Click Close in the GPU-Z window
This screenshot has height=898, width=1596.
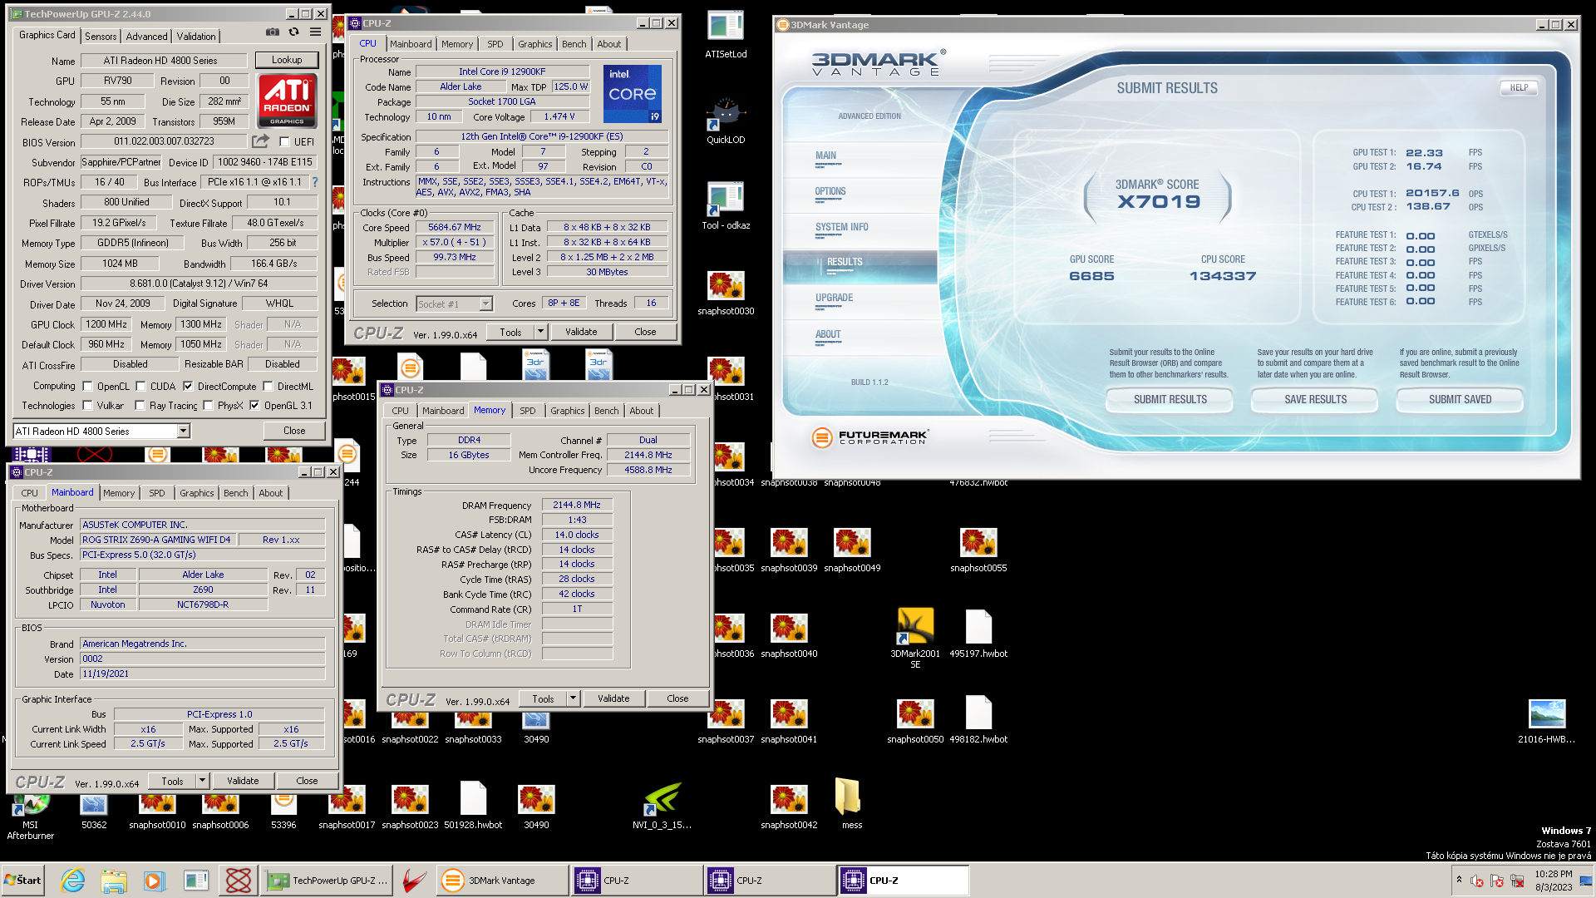pyautogui.click(x=294, y=431)
